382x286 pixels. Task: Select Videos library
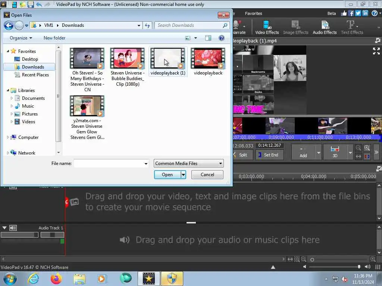(x=25, y=122)
